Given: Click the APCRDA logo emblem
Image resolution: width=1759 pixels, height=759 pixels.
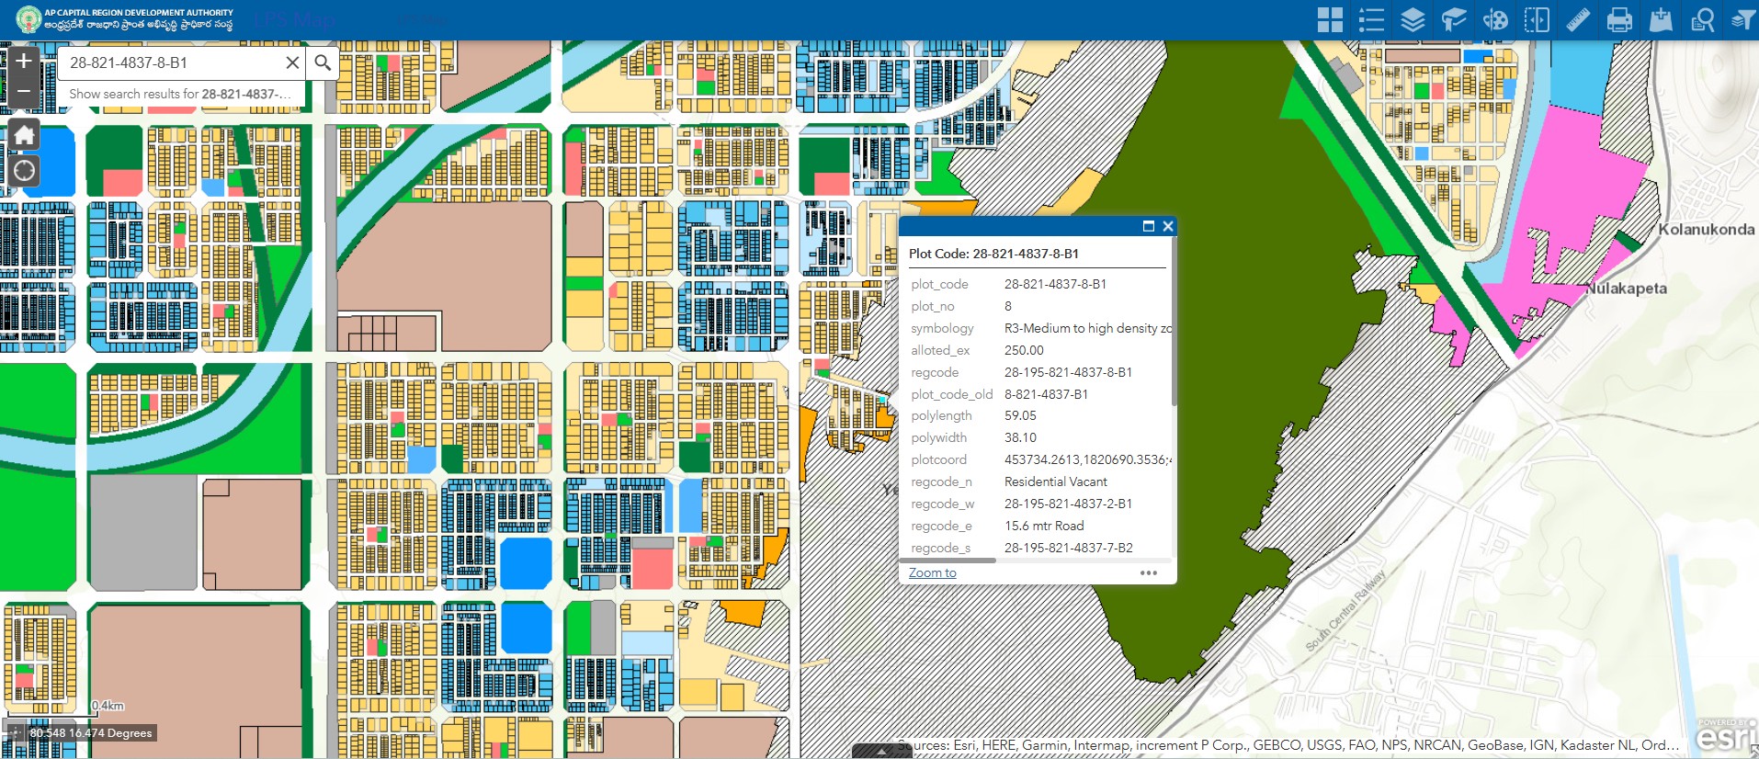Looking at the screenshot, I should (28, 19).
